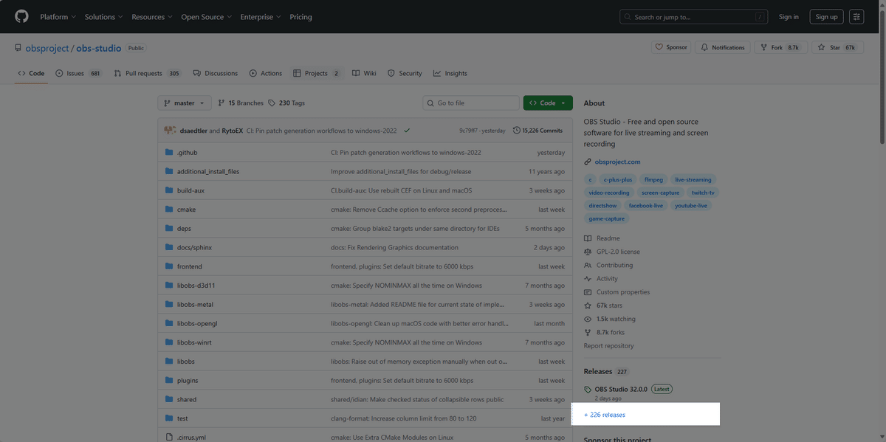
Task: Expand the Platform menu
Action: [x=58, y=17]
